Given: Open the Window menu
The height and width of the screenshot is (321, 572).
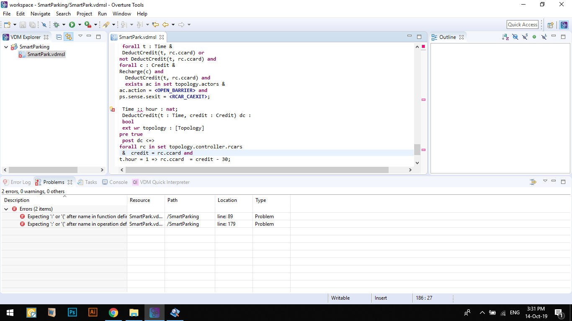Looking at the screenshot, I should 122,14.
